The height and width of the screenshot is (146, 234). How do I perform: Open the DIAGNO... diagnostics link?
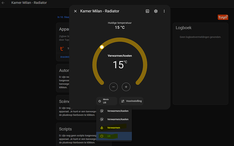click(65, 57)
